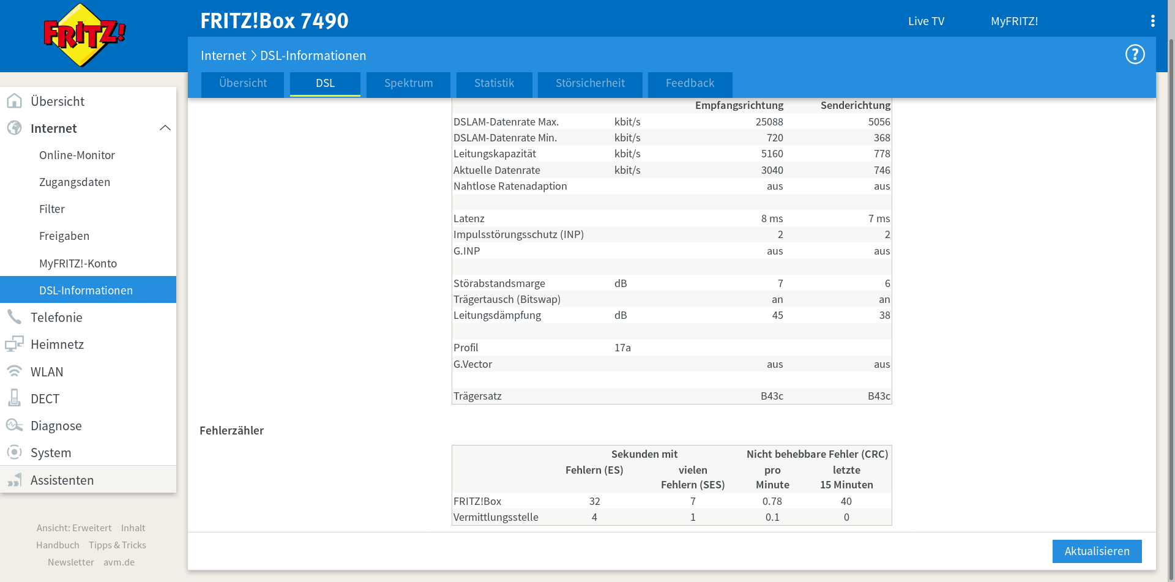Click the G.Vector row label
Image resolution: width=1175 pixels, height=582 pixels.
(472, 364)
